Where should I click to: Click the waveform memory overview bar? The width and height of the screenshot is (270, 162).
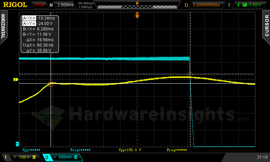pos(137,6)
